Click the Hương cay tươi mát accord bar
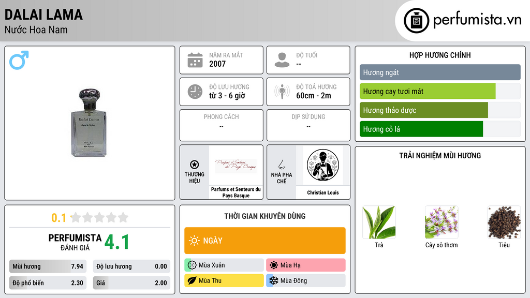Viewport: 530px width, 298px height. 440,91
